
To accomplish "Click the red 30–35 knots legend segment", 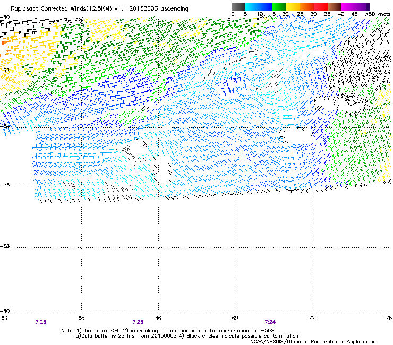I will point(321,6).
